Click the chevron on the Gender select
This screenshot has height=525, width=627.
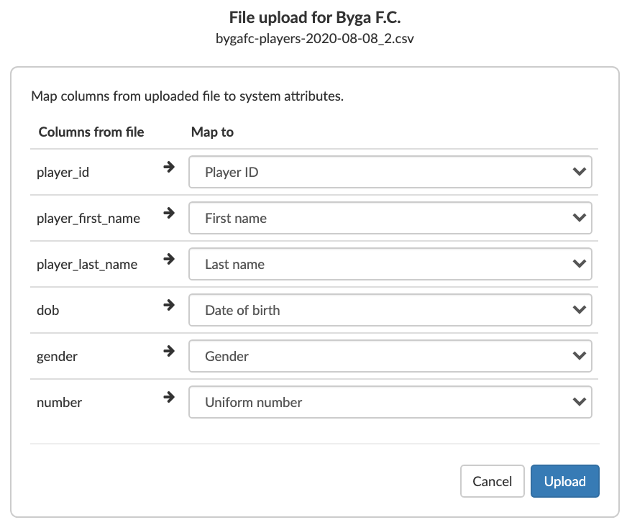(x=580, y=356)
